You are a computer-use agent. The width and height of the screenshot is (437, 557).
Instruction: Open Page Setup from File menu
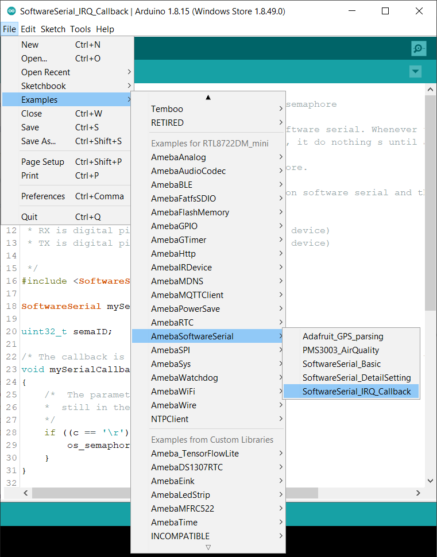click(x=67, y=162)
